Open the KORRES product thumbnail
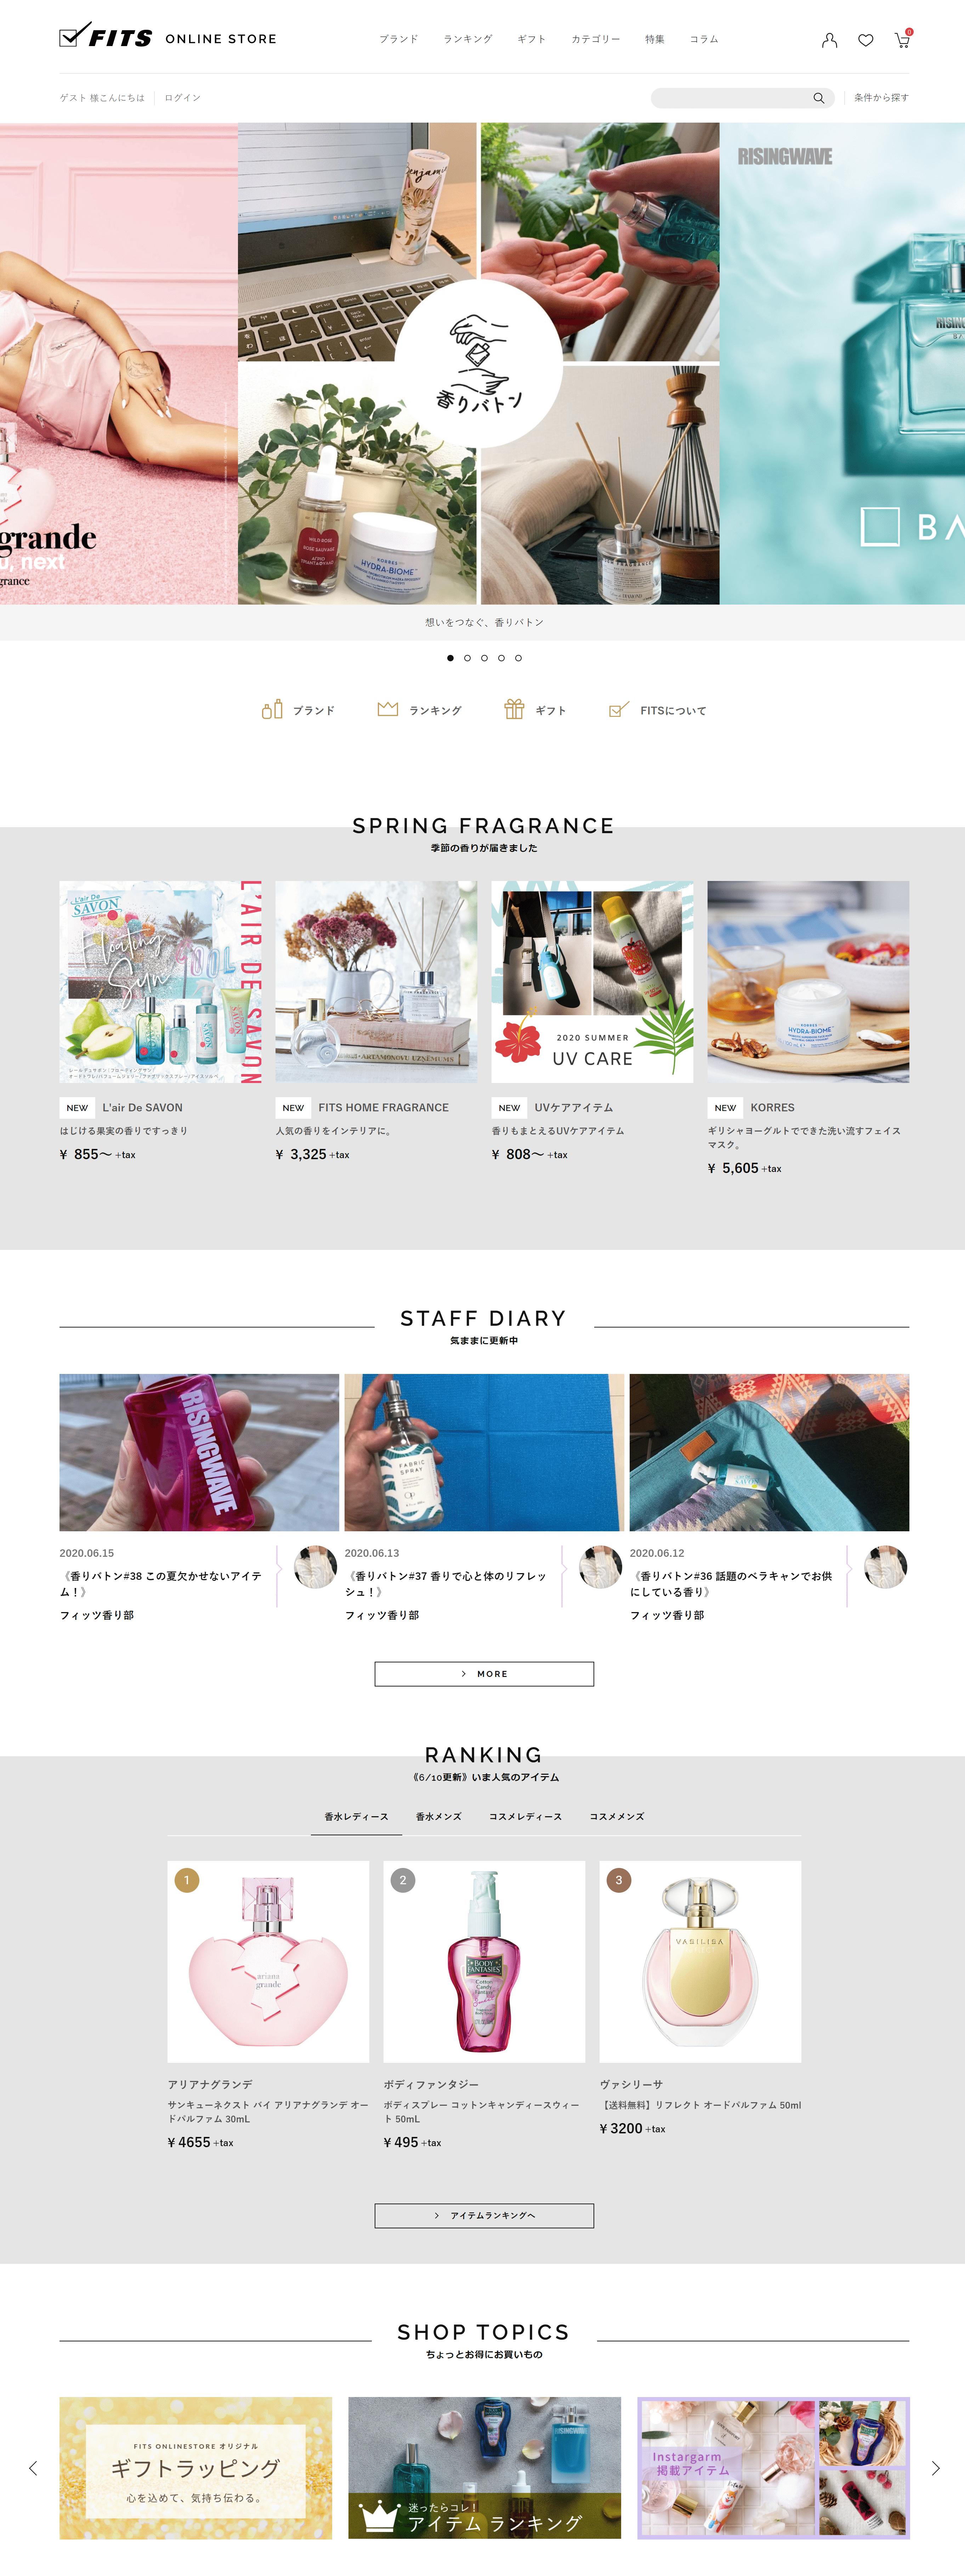The height and width of the screenshot is (2576, 965). [808, 982]
